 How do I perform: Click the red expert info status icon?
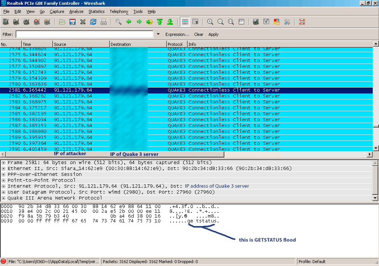(x=3, y=262)
